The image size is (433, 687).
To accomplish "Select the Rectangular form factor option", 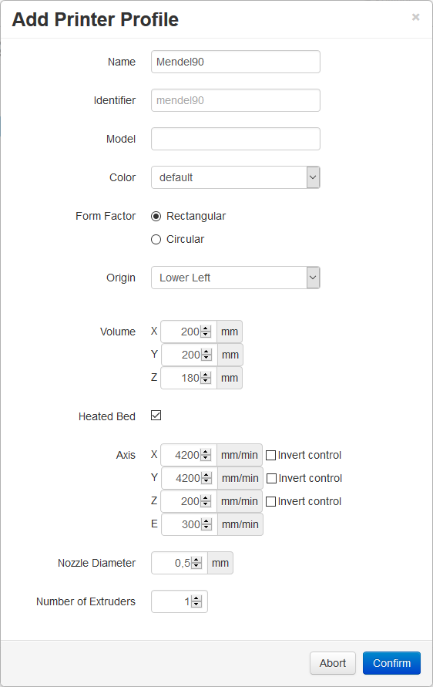I will click(x=156, y=216).
